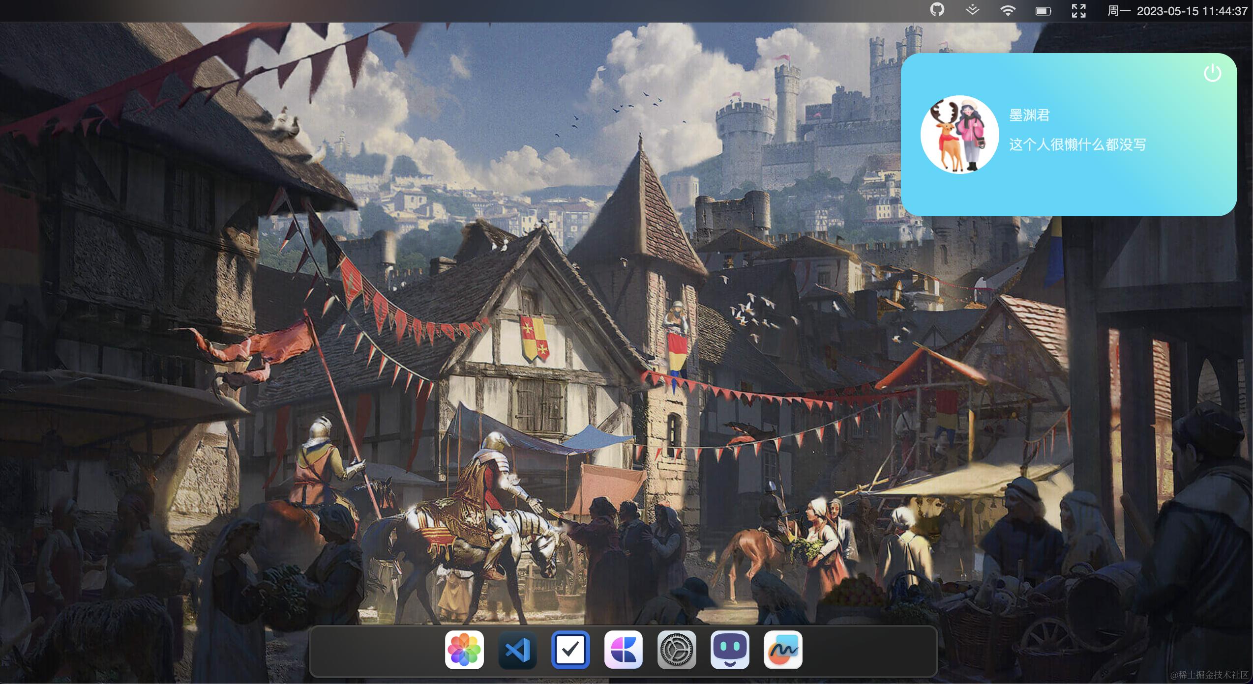Click the deer-and-girl avatar picture
This screenshot has height=684, width=1253.
(959, 134)
